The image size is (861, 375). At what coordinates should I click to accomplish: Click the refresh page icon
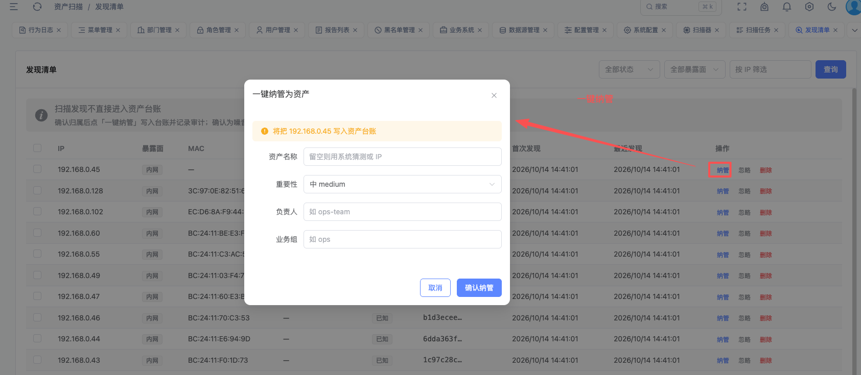coord(37,7)
